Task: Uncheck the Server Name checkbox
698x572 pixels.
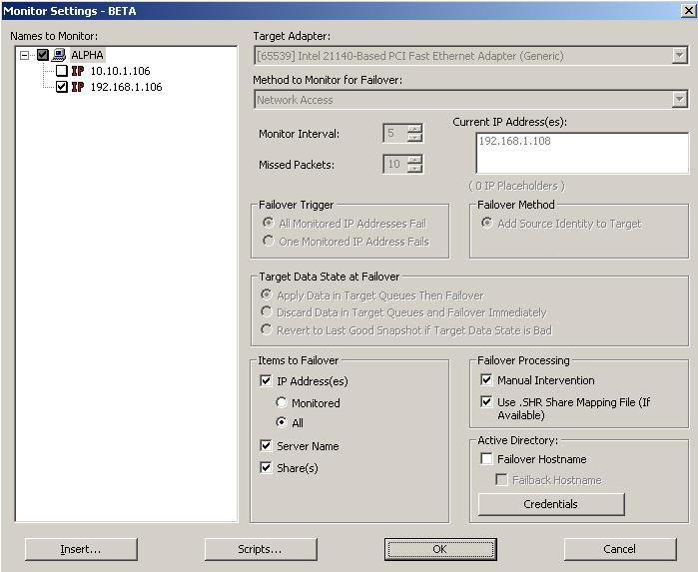Action: pyautogui.click(x=266, y=446)
